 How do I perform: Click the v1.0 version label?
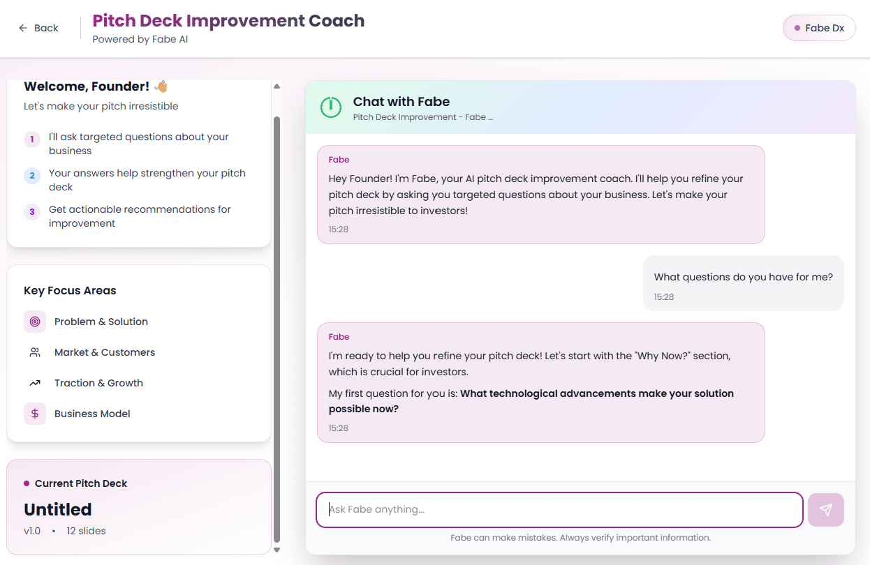point(32,531)
